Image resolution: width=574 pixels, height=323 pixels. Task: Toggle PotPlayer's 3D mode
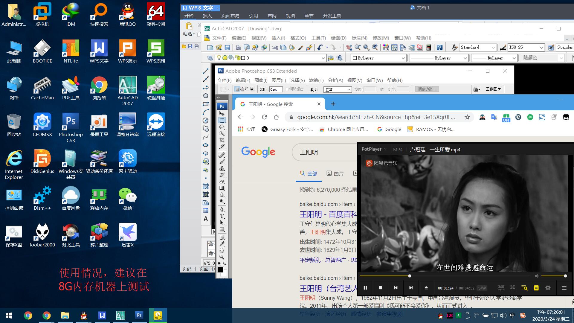(x=513, y=287)
